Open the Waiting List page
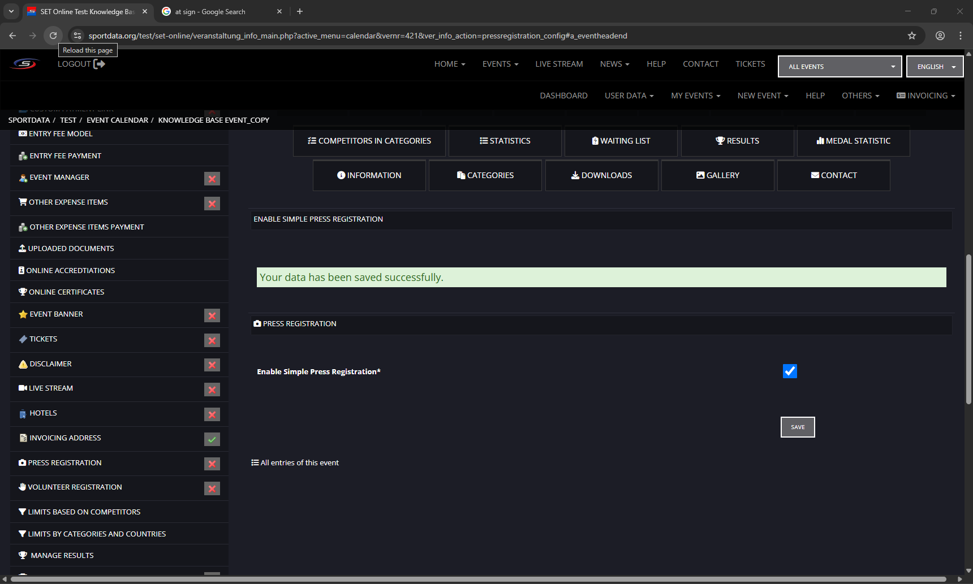The width and height of the screenshot is (973, 584). point(621,141)
